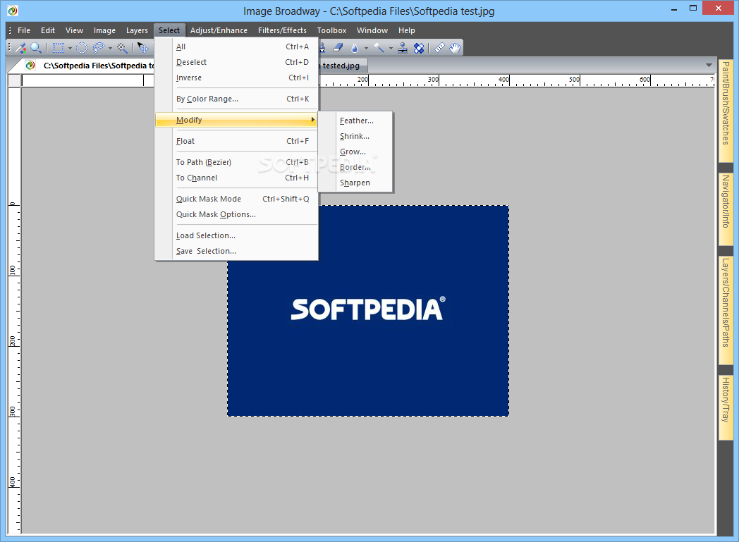
Task: Choose Save Selection from menu
Action: click(x=237, y=252)
